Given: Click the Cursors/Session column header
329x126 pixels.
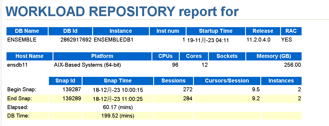Looking at the screenshot, I should click(227, 81).
